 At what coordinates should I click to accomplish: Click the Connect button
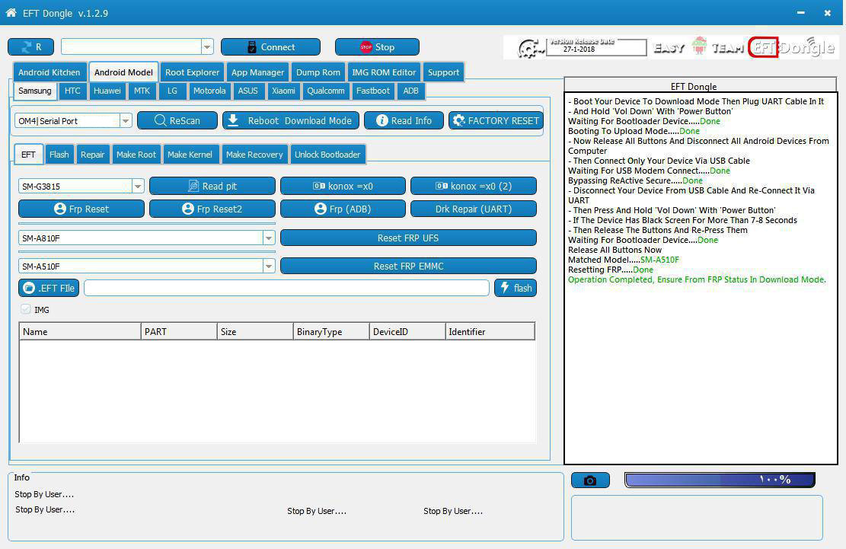click(270, 47)
